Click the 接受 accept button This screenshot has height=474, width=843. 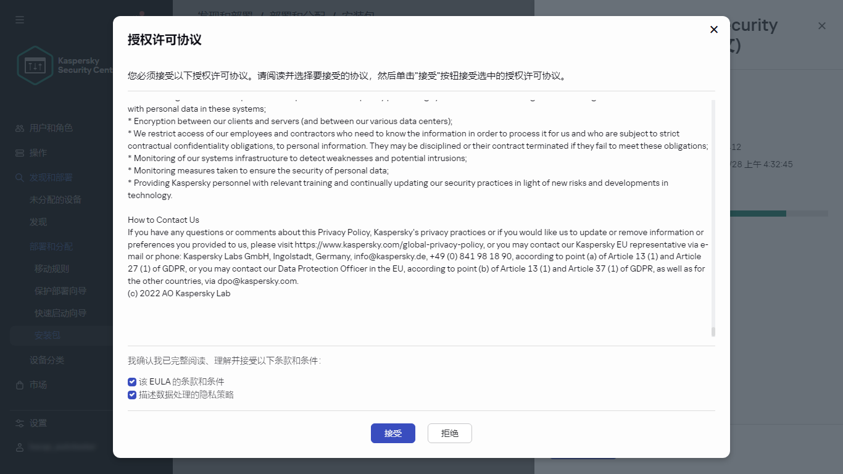click(x=392, y=433)
